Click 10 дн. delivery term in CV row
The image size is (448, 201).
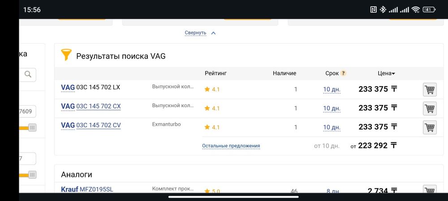point(332,127)
